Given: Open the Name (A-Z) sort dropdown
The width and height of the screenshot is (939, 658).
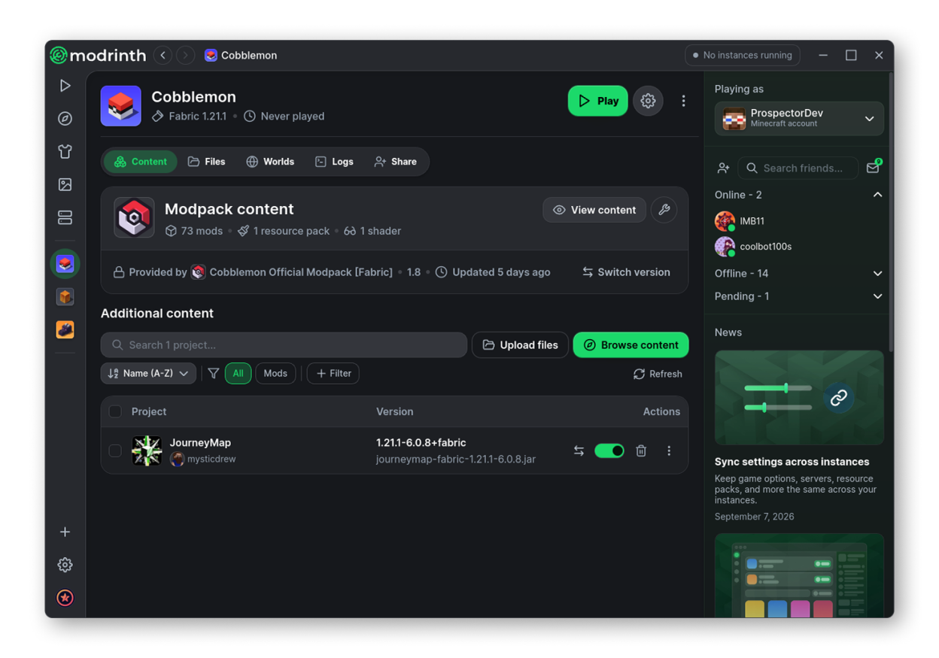Looking at the screenshot, I should click(148, 373).
